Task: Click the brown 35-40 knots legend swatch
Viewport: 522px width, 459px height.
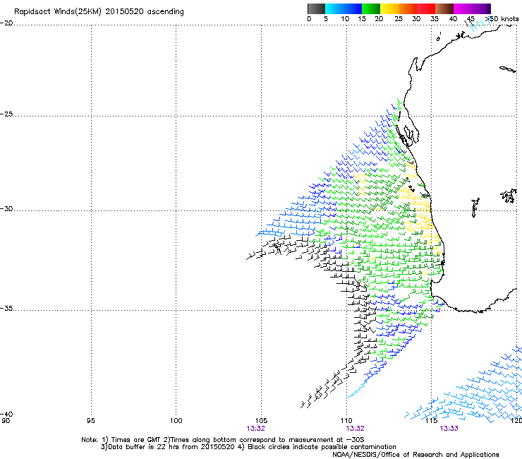Action: [444, 8]
